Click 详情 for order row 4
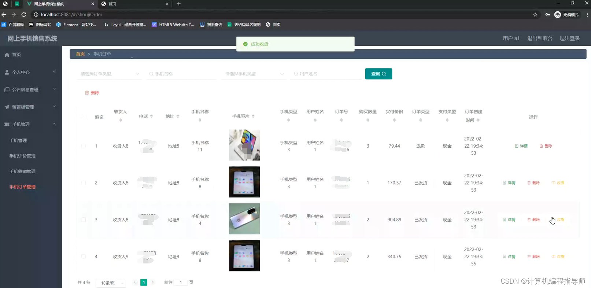Image resolution: width=591 pixels, height=288 pixels. tap(509, 256)
